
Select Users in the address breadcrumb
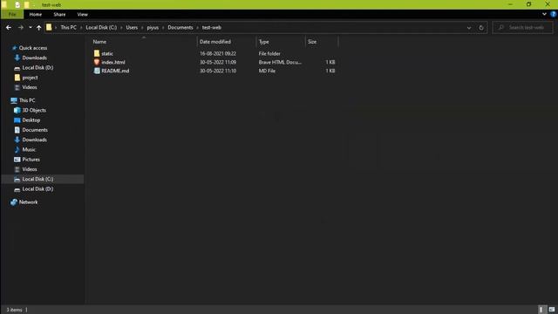point(132,27)
